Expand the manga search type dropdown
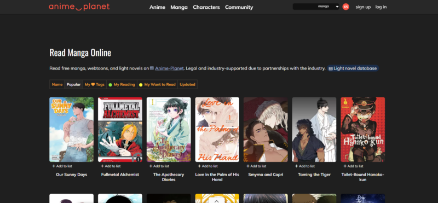This screenshot has width=438, height=203. tap(328, 7)
